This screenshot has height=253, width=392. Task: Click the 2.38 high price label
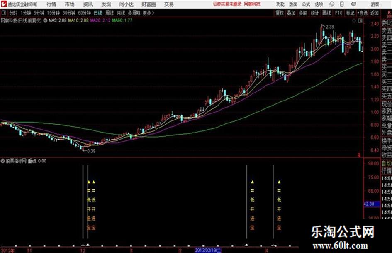[x=330, y=27]
